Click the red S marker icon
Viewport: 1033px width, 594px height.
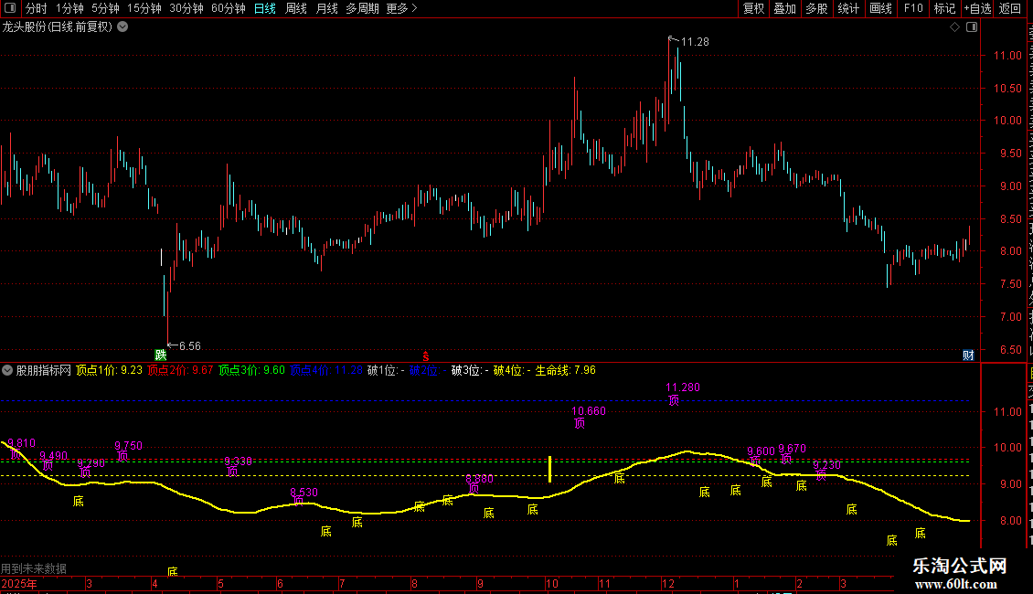coord(426,356)
